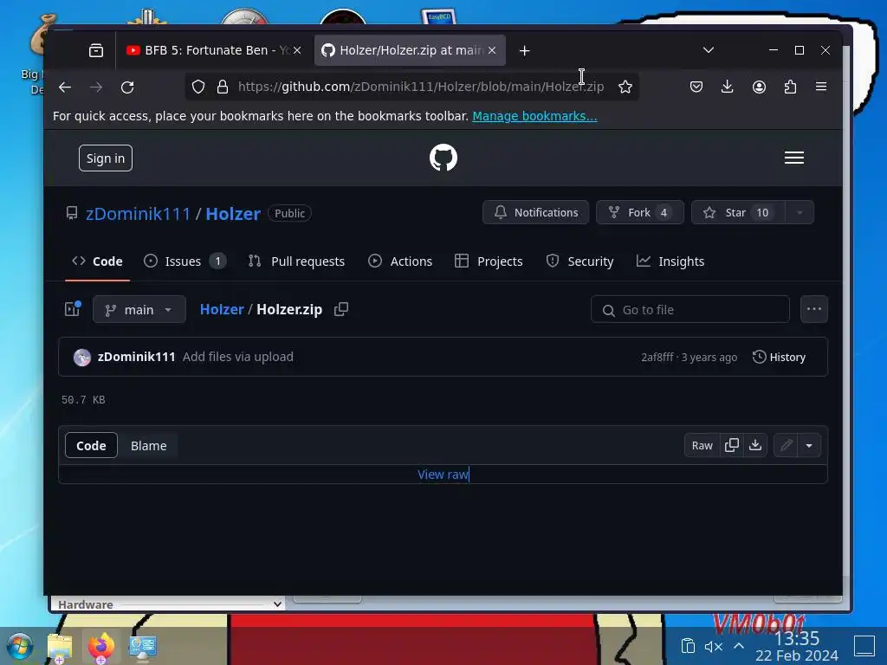Open Firefox View tab manager icon
887x665 pixels.
pyautogui.click(x=96, y=51)
